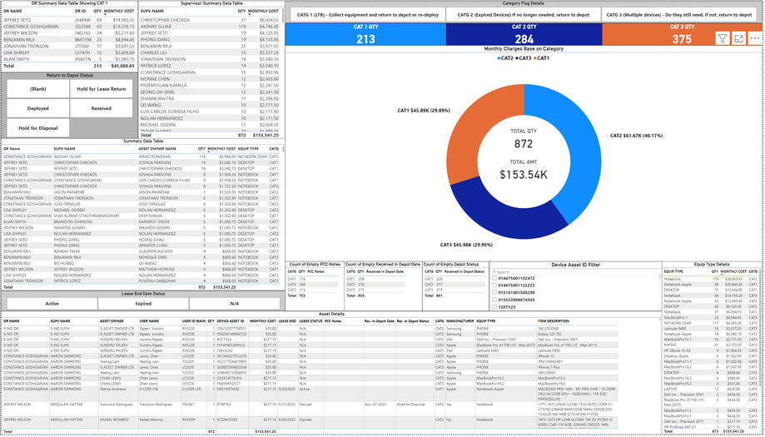Click Hold for Disposal status in Asset Details

pyautogui.click(x=409, y=404)
